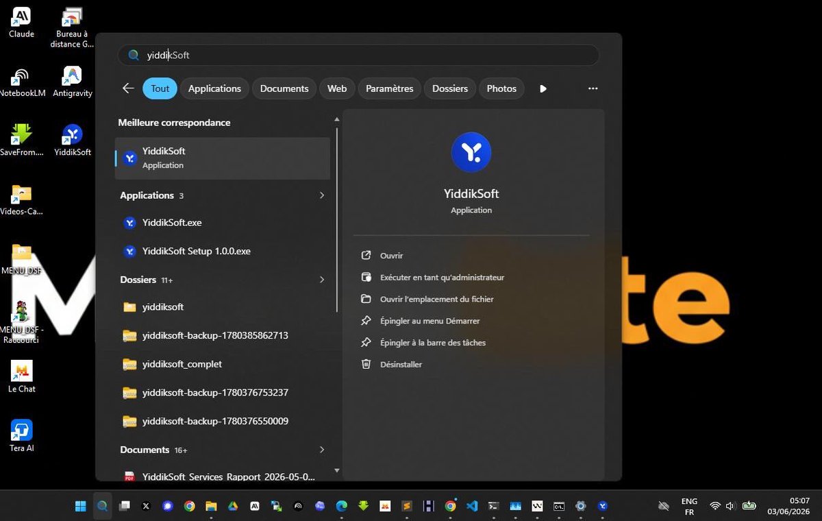
Task: Open the YiddikSoft Setup 1.0.0.exe result
Action: coord(223,251)
